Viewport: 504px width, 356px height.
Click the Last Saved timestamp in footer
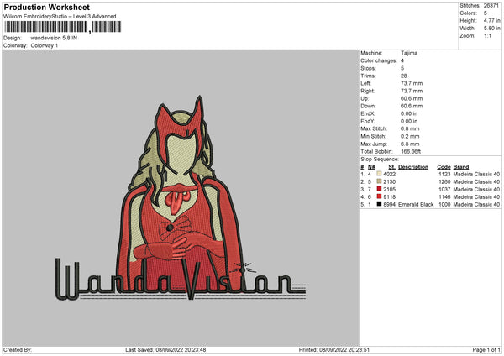[x=165, y=349]
